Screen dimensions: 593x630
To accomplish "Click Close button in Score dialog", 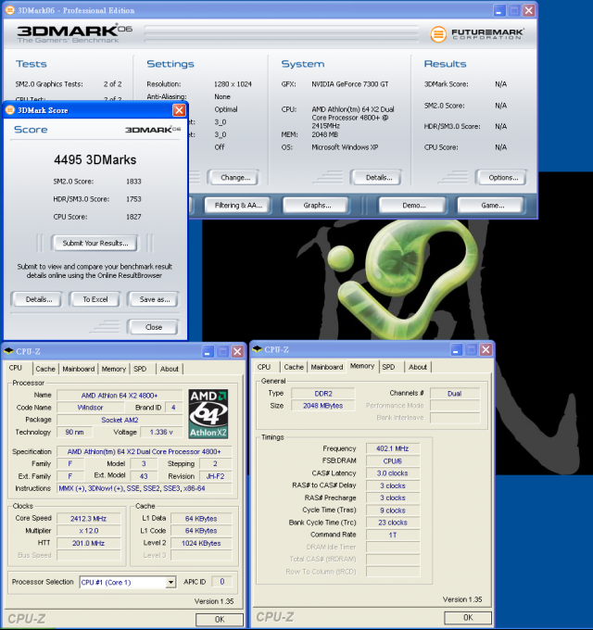I will [x=154, y=327].
